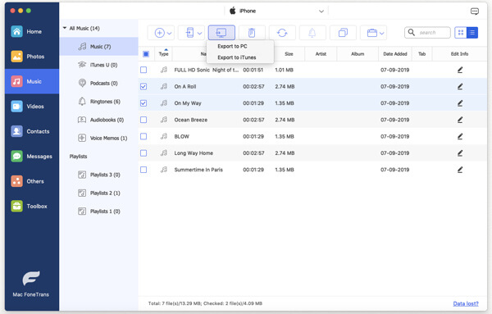This screenshot has height=314, width=492.
Task: Click the search input field
Action: (427, 33)
